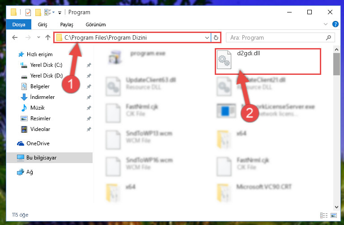
Task: Switch to large icons view in status bar
Action: click(334, 215)
